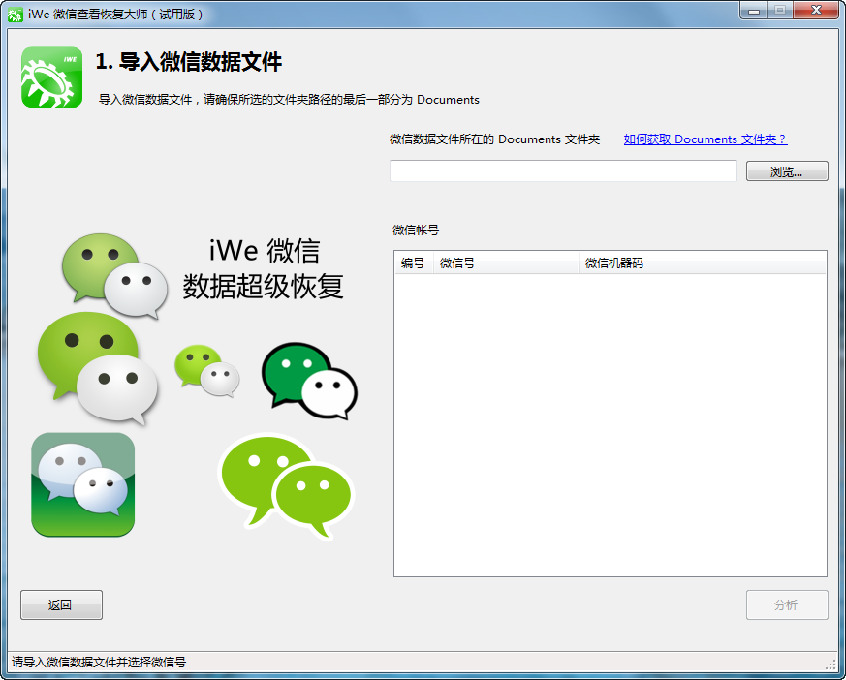Click the Documents folder path input field
Viewport: 846px width, 680px height.
(x=563, y=170)
